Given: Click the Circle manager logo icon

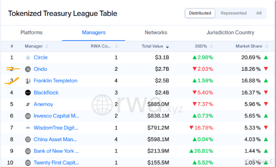Looking at the screenshot, I should click(x=28, y=58).
